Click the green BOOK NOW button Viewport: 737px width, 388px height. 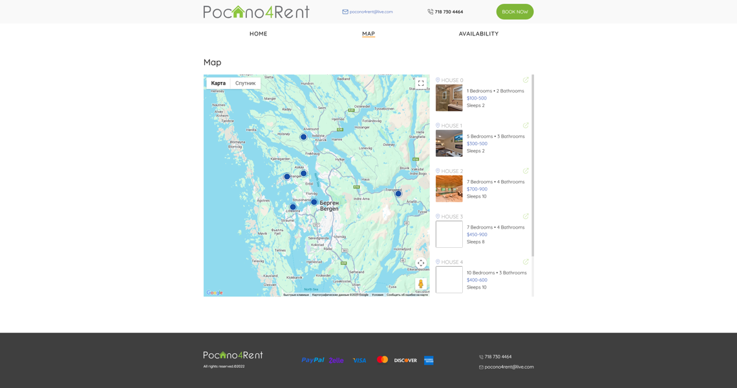tap(515, 11)
